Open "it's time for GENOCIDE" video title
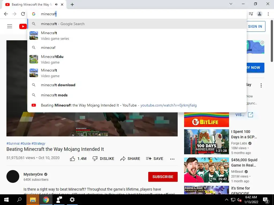Image resolution: width=274 pixels, height=205 pixels. click(241, 191)
